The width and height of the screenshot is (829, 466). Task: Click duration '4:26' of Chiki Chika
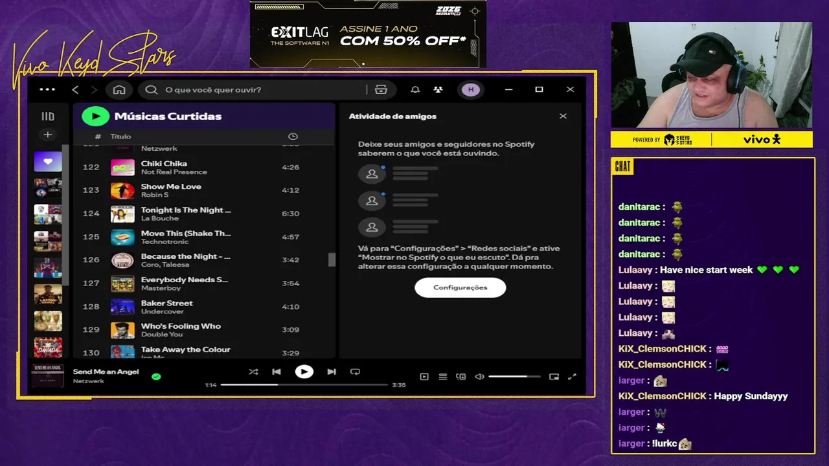[290, 167]
